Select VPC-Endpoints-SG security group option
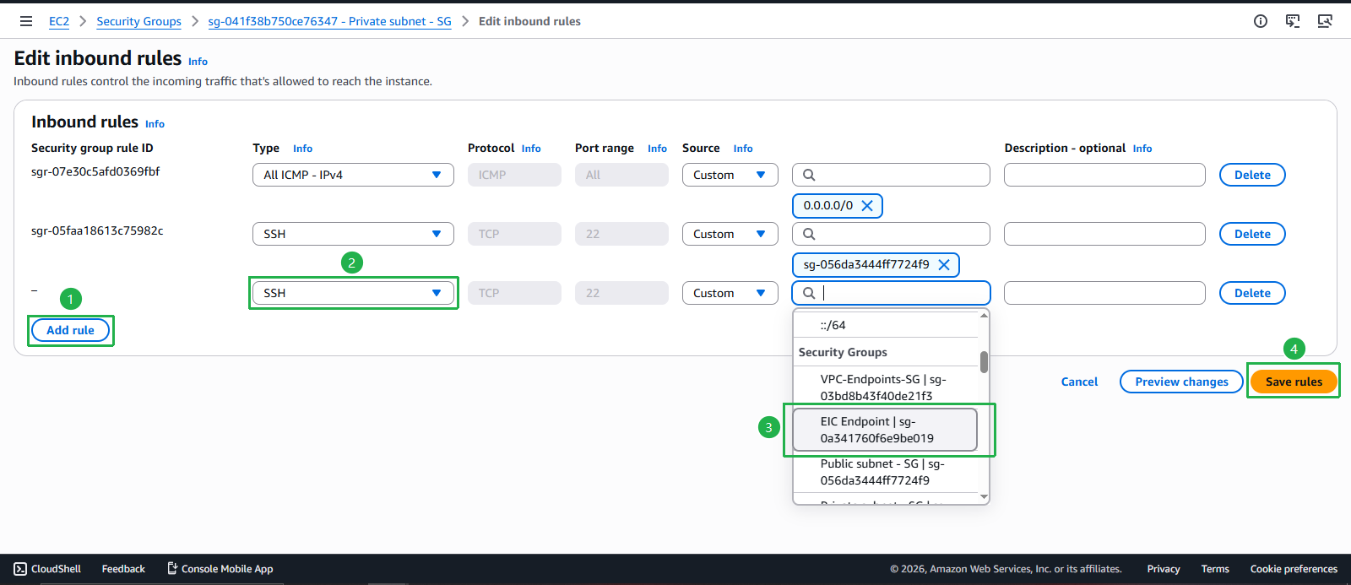1351x585 pixels. [885, 387]
